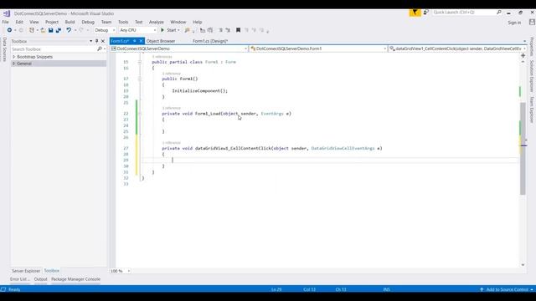Open the Window menu
The width and height of the screenshot is (536, 301).
178,22
